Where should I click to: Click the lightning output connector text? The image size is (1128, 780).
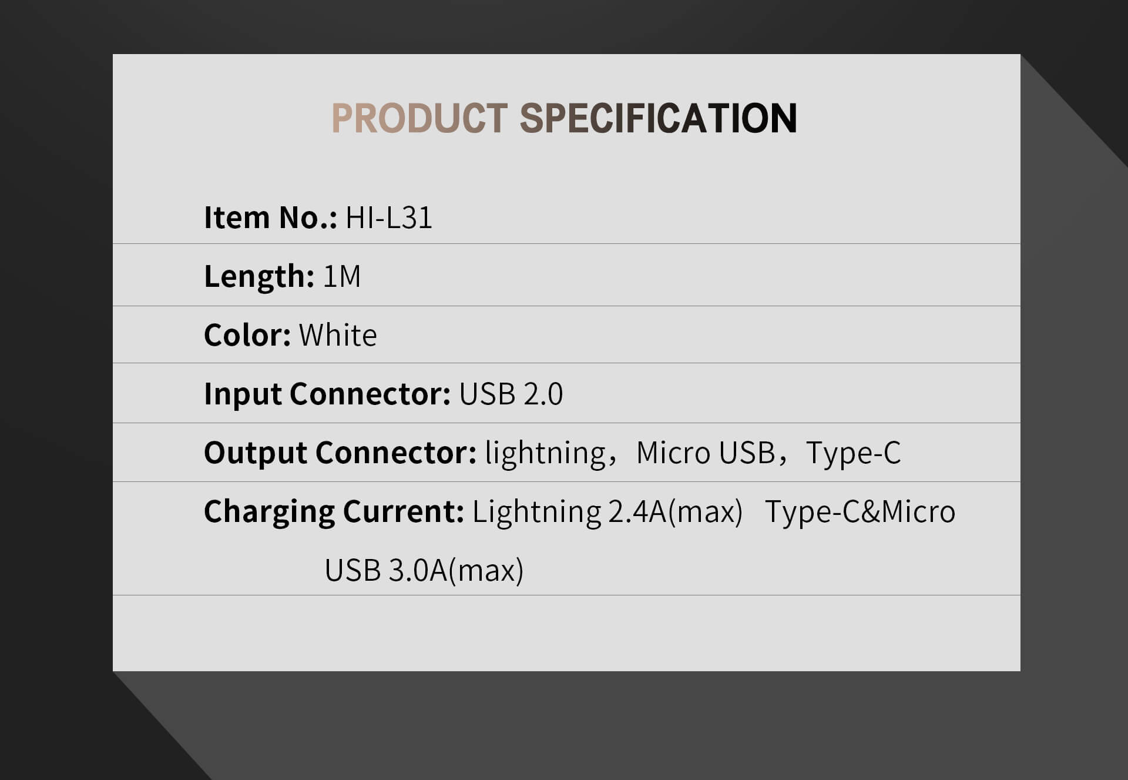pyautogui.click(x=545, y=453)
